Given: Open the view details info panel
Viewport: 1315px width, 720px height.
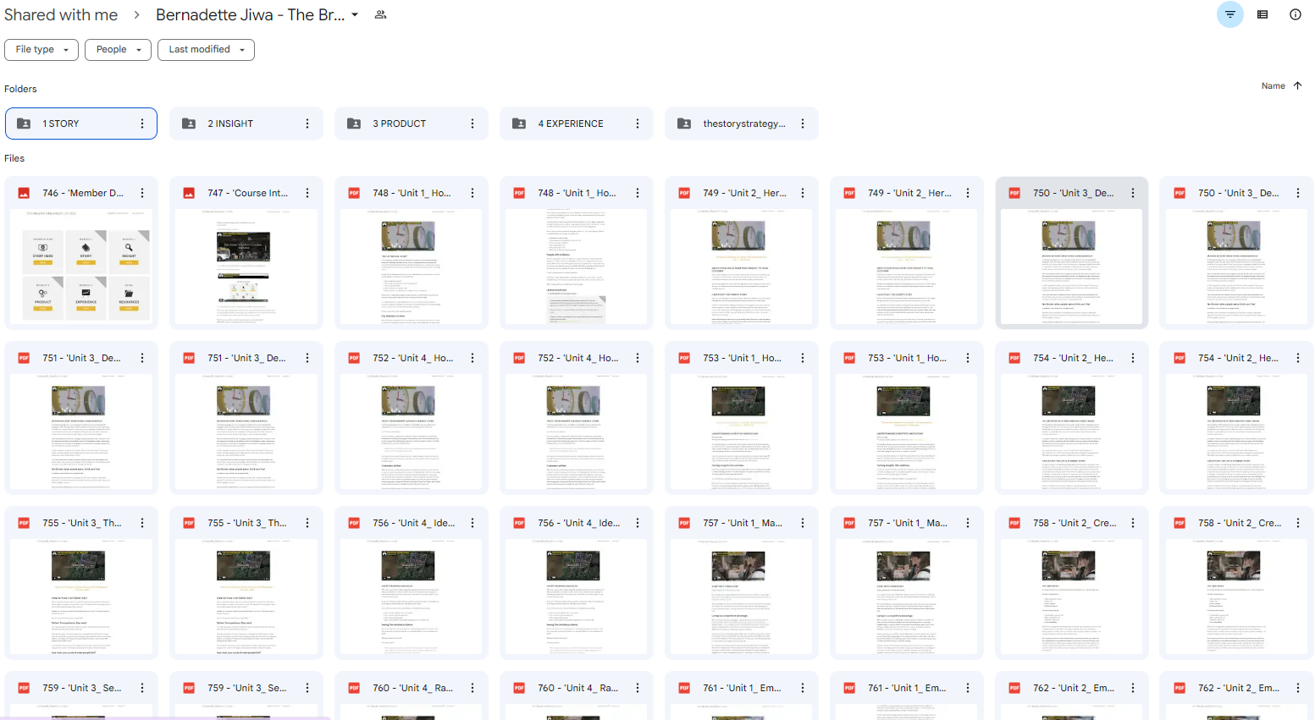Looking at the screenshot, I should point(1295,14).
